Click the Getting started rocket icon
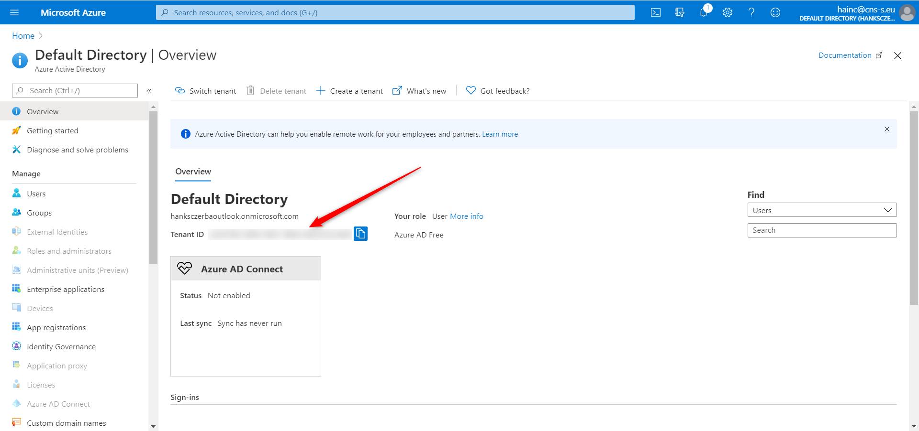Image resolution: width=919 pixels, height=431 pixels. 16,130
